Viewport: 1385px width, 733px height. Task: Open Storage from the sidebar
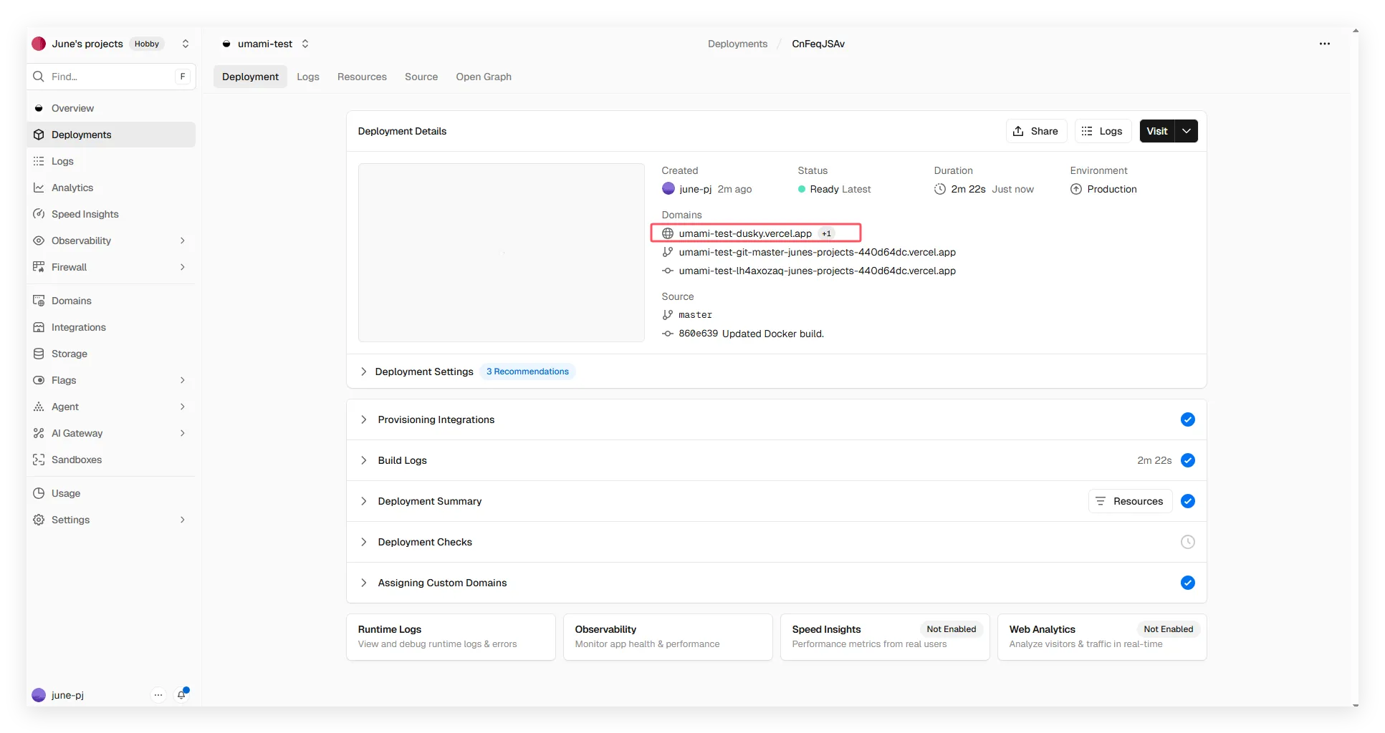click(x=69, y=354)
